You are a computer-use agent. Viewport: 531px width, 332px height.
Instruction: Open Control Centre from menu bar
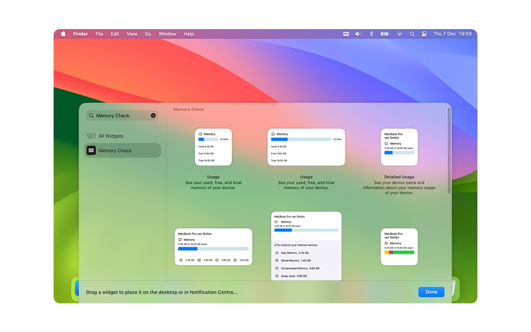point(424,34)
